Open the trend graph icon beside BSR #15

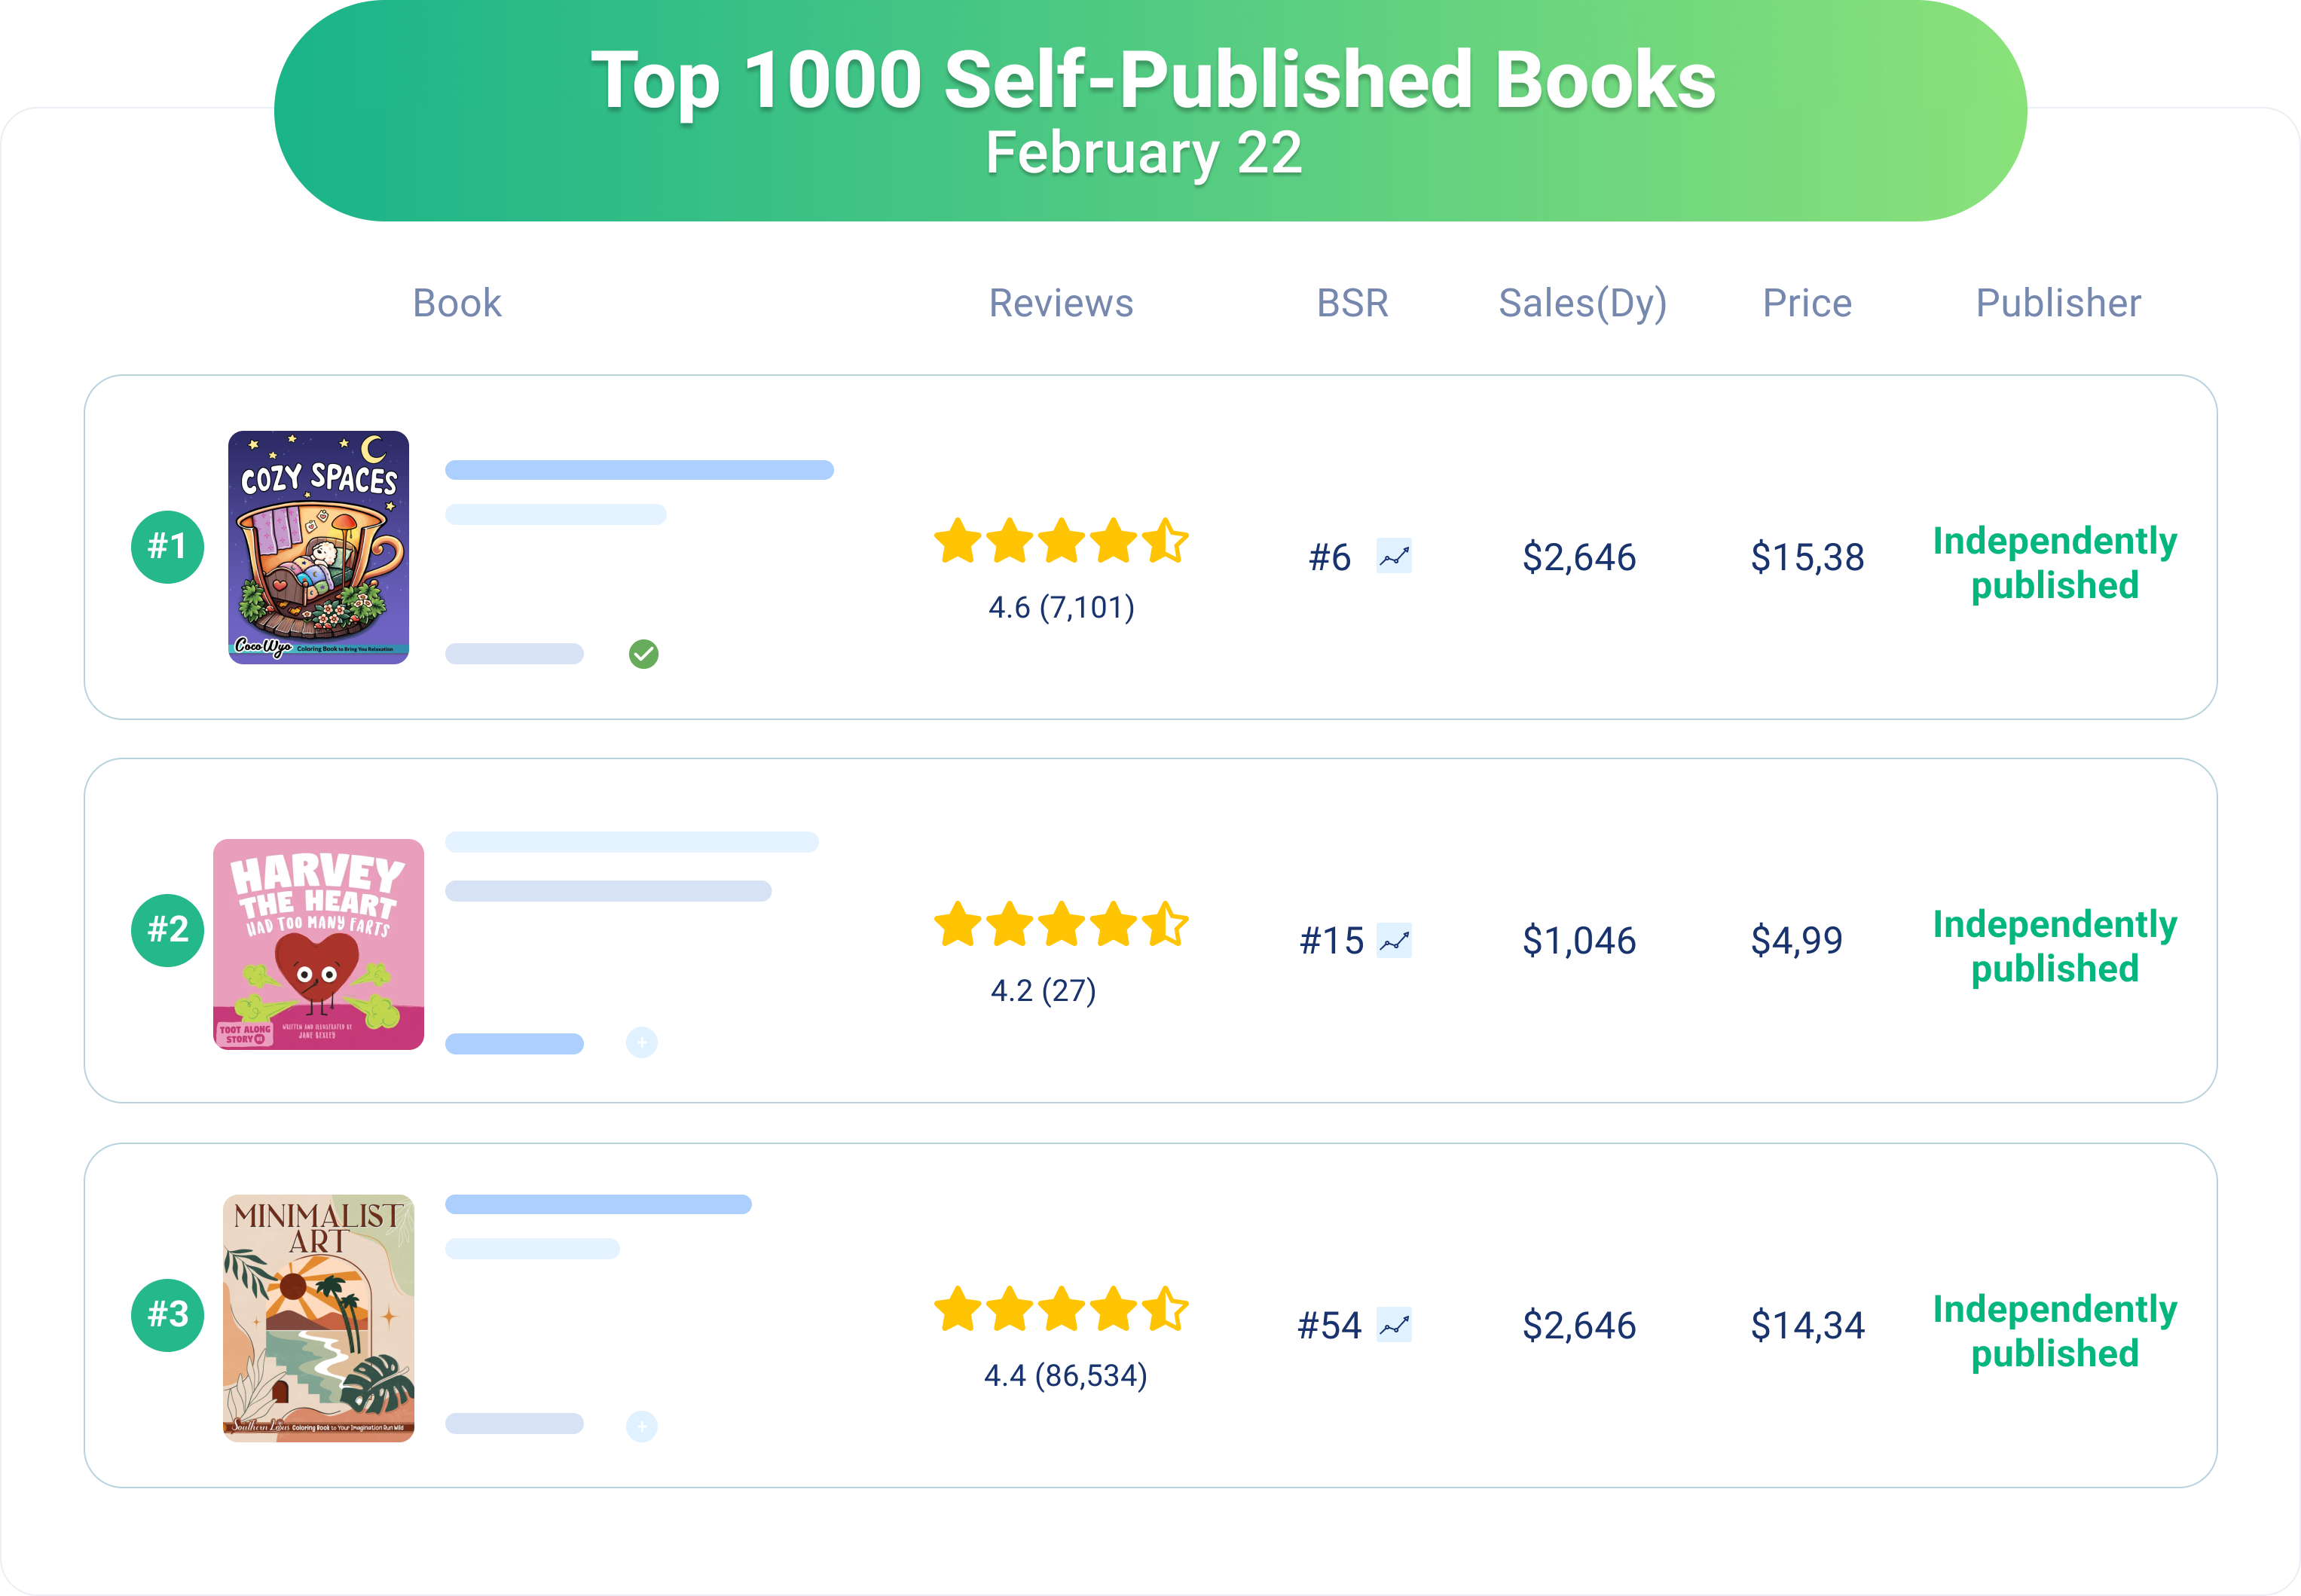(1394, 940)
